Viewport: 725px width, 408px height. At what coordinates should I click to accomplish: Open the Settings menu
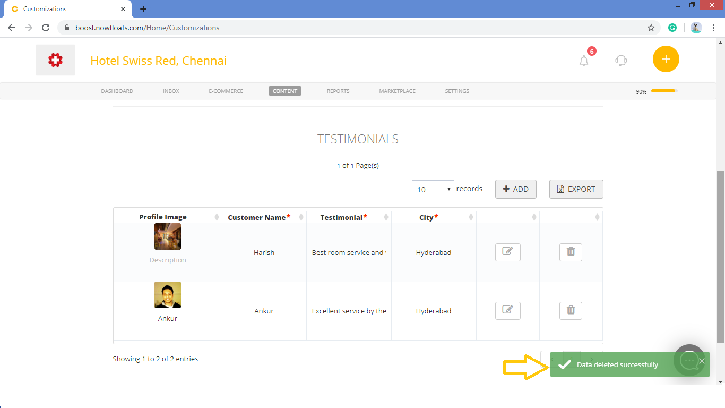click(x=457, y=91)
